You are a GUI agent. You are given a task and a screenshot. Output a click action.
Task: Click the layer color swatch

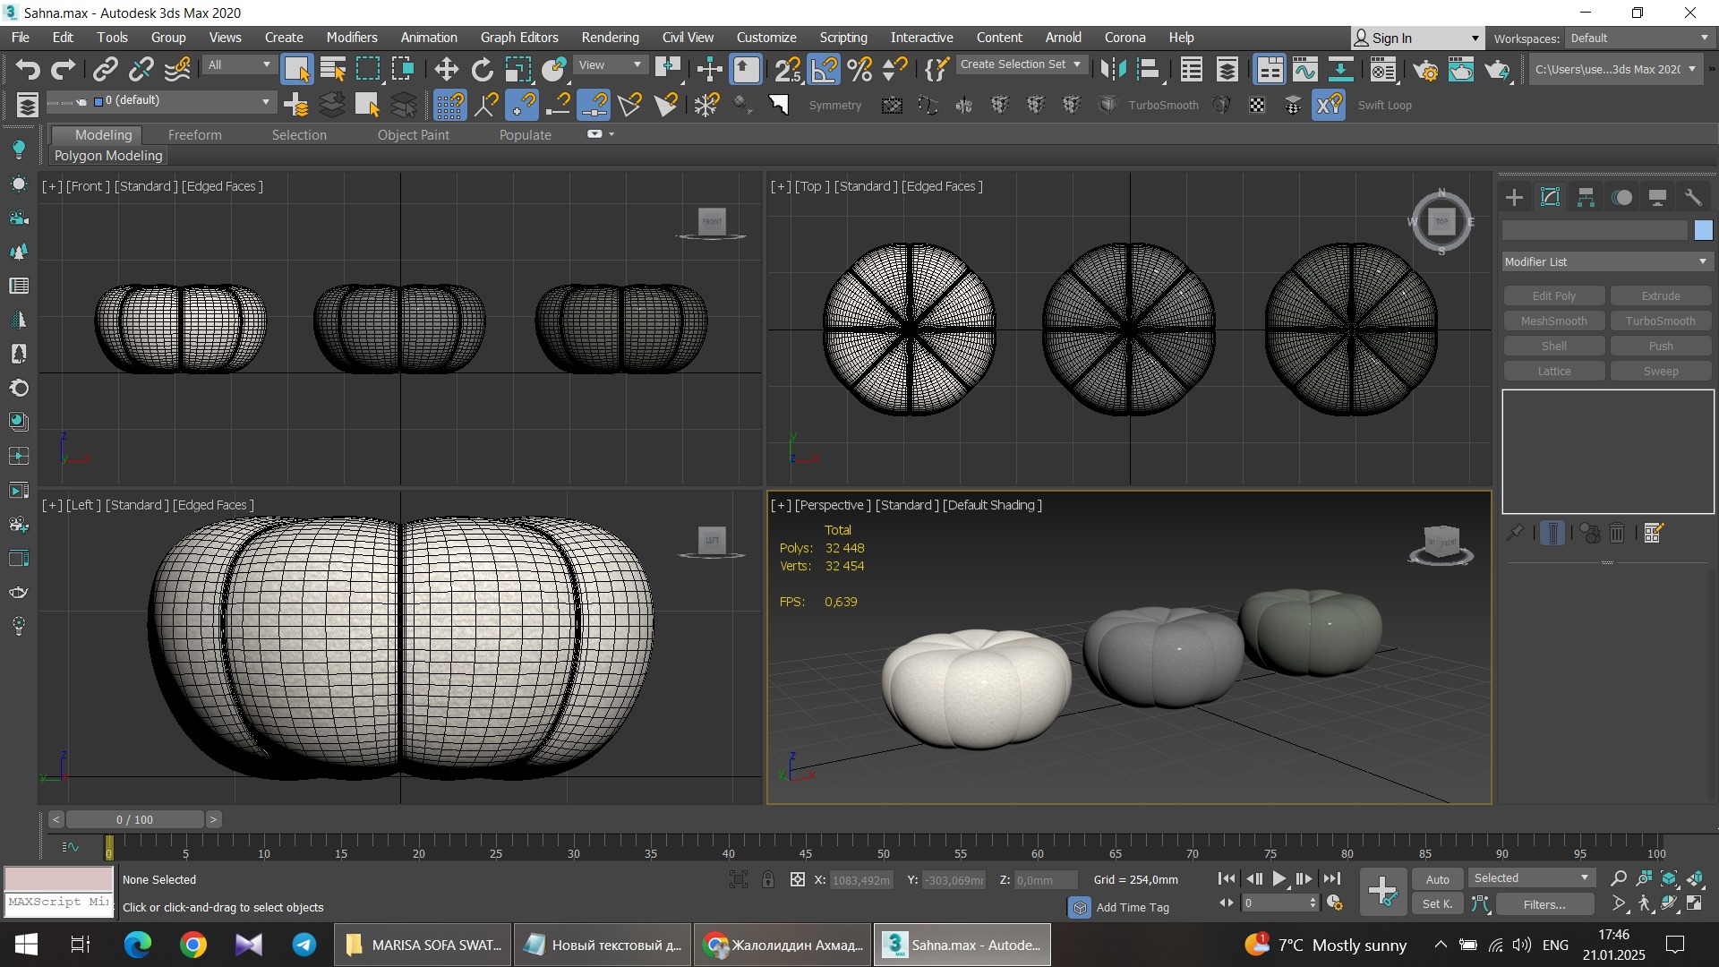(98, 101)
